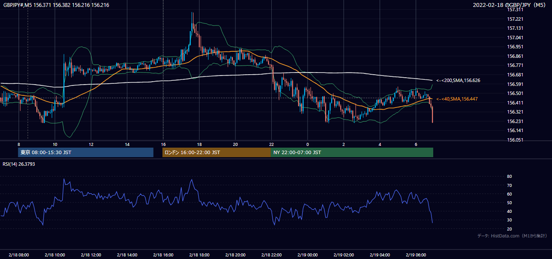Select the NY 22:00-07:00 JST session bar
Screen dimensions: 552x259
coord(352,152)
